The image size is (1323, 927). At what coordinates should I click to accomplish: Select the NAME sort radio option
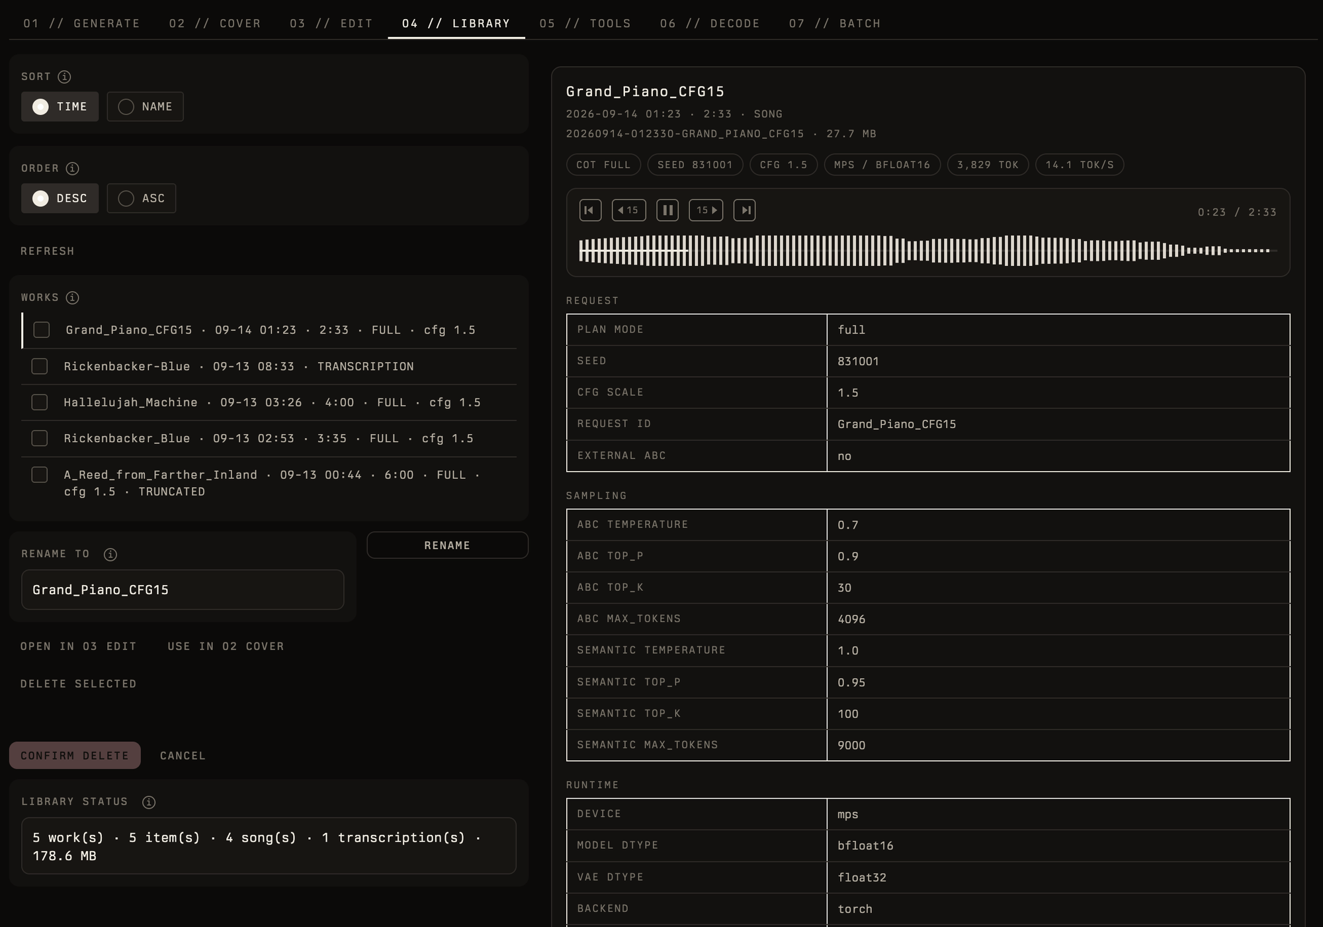point(145,107)
